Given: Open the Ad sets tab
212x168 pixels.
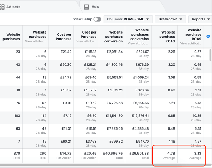Looking at the screenshot, I should (13, 7).
